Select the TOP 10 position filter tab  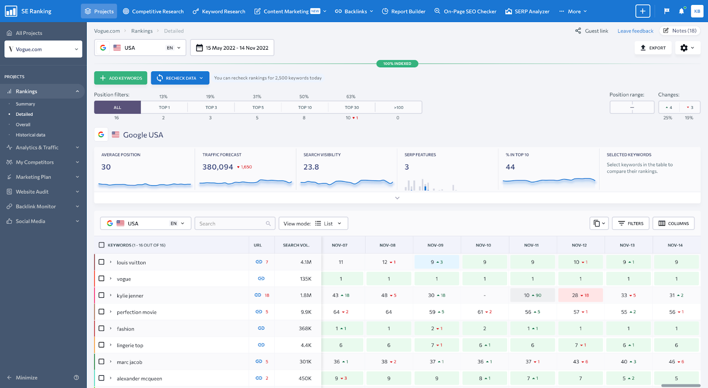[x=304, y=108]
